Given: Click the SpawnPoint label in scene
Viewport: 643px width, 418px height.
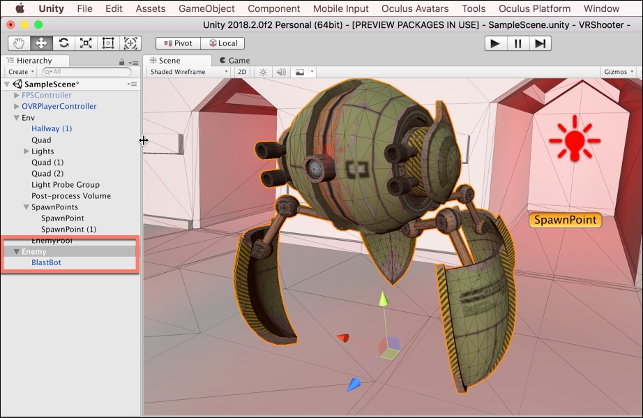Looking at the screenshot, I should pyautogui.click(x=565, y=220).
